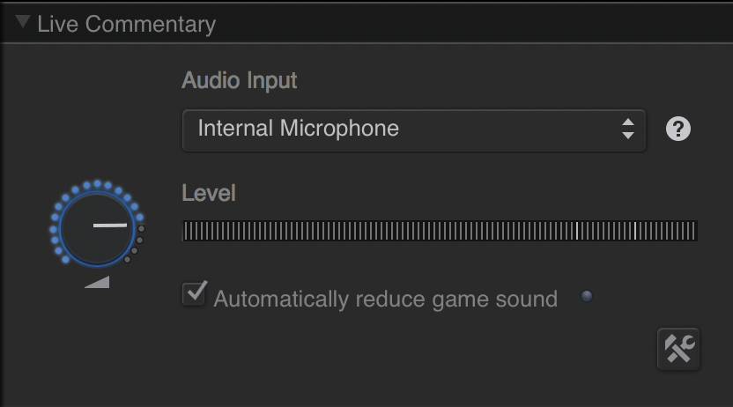The height and width of the screenshot is (407, 733).
Task: Click the lowest blue dot at knob's minimum
Action: (x=65, y=259)
